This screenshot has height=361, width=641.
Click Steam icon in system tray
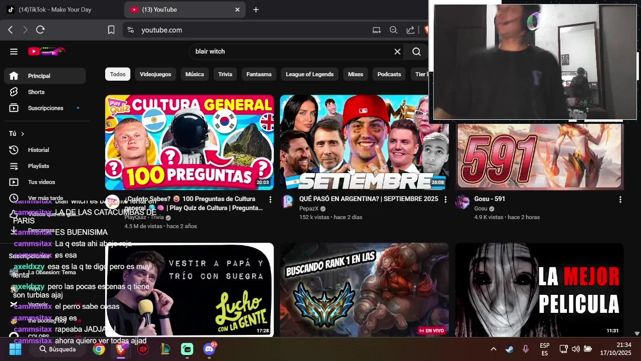click(509, 349)
